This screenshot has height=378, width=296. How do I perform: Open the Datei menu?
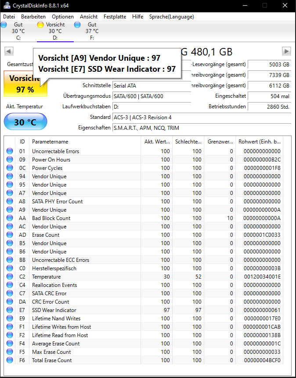pyautogui.click(x=9, y=17)
